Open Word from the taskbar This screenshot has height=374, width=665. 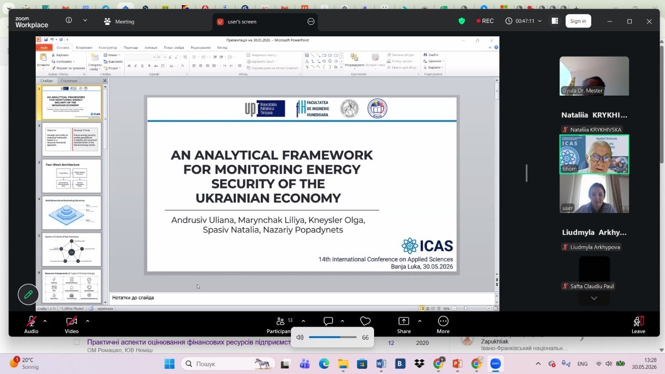click(x=381, y=364)
